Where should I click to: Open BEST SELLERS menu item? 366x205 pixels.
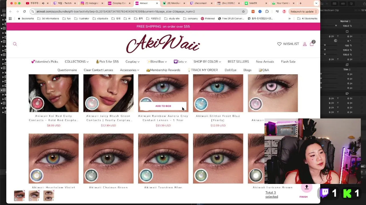238,61
